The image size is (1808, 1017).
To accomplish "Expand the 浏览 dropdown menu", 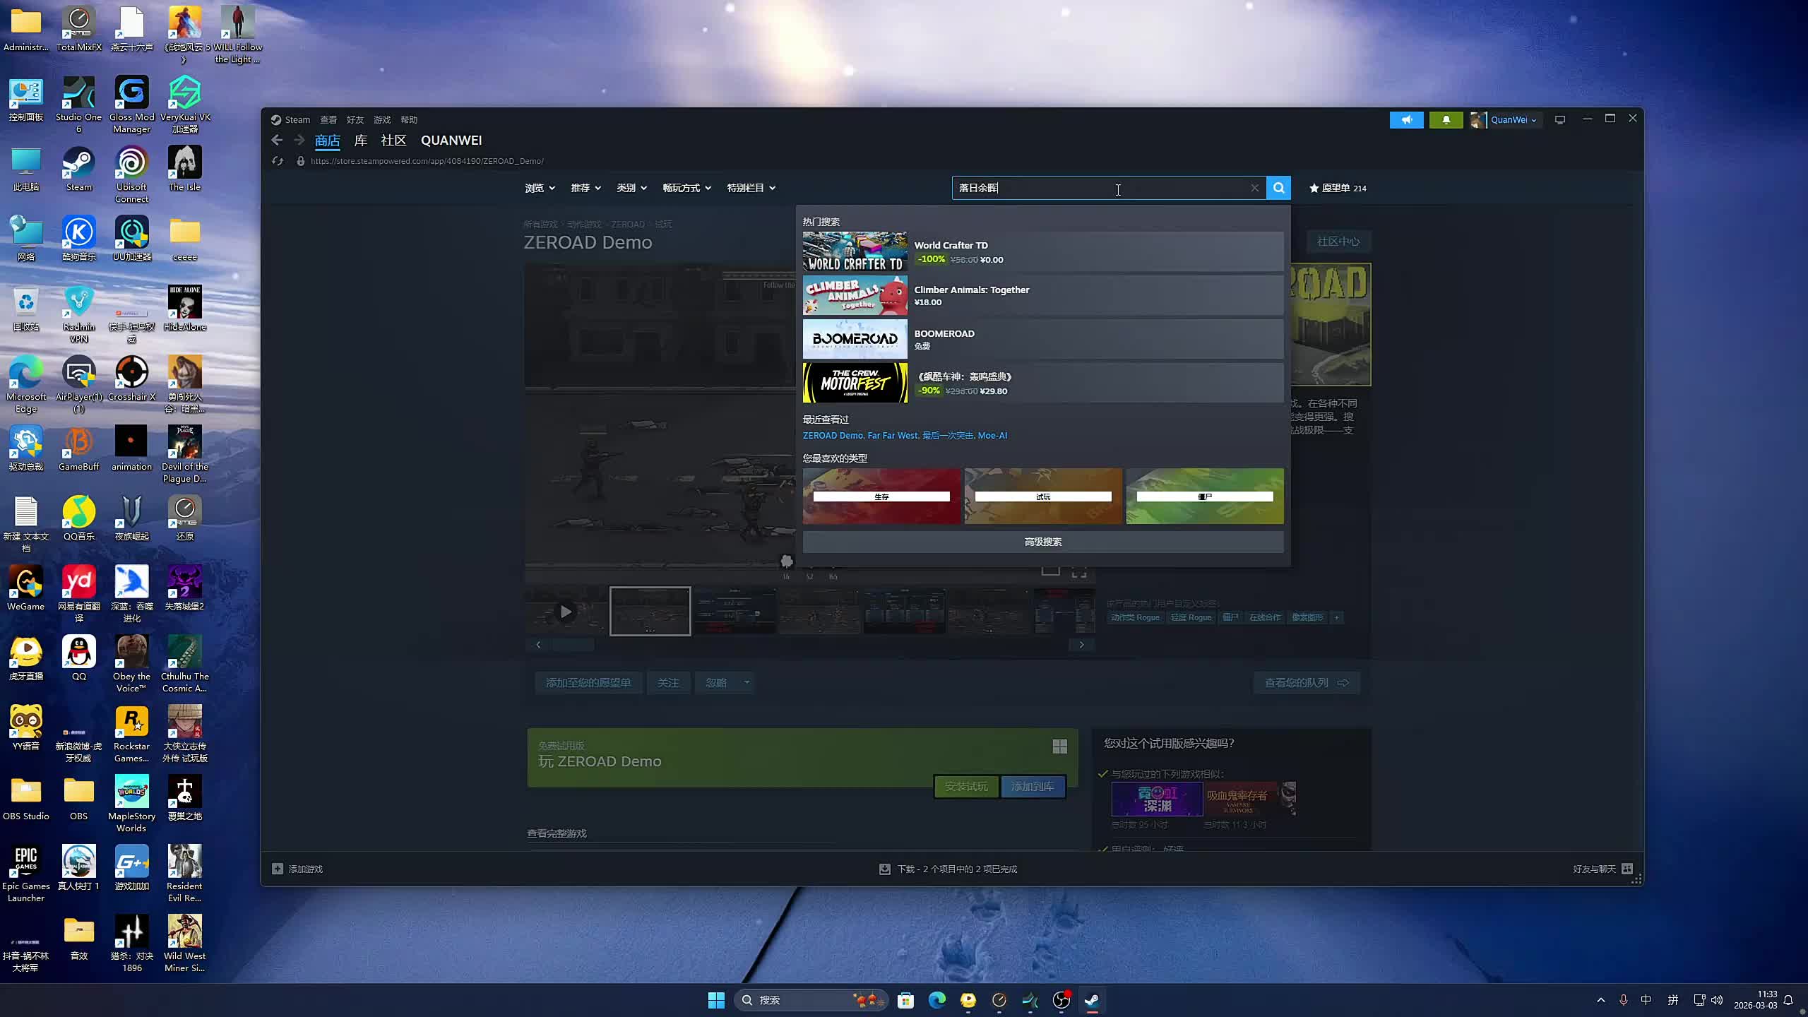I will pos(540,188).
